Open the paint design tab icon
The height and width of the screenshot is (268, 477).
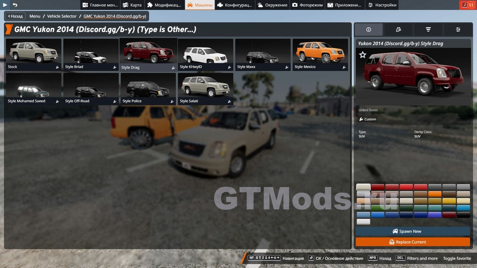[398, 30]
